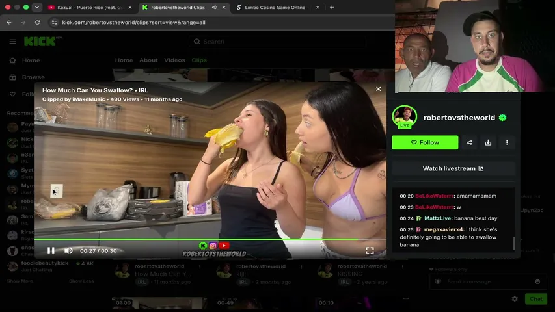
Task: Enter fullscreen on the clip player
Action: pyautogui.click(x=370, y=251)
